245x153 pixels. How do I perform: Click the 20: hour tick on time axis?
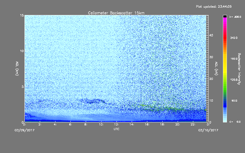point(178,125)
